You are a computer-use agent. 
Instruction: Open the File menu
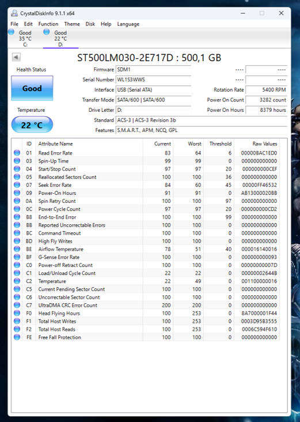(14, 24)
